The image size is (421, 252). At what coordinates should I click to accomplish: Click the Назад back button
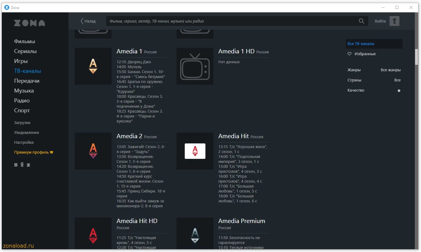tap(88, 21)
